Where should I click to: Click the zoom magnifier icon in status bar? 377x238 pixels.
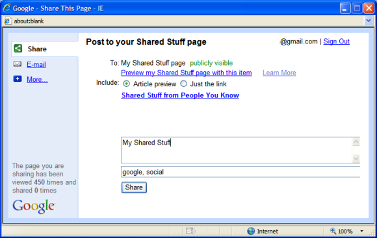point(333,231)
